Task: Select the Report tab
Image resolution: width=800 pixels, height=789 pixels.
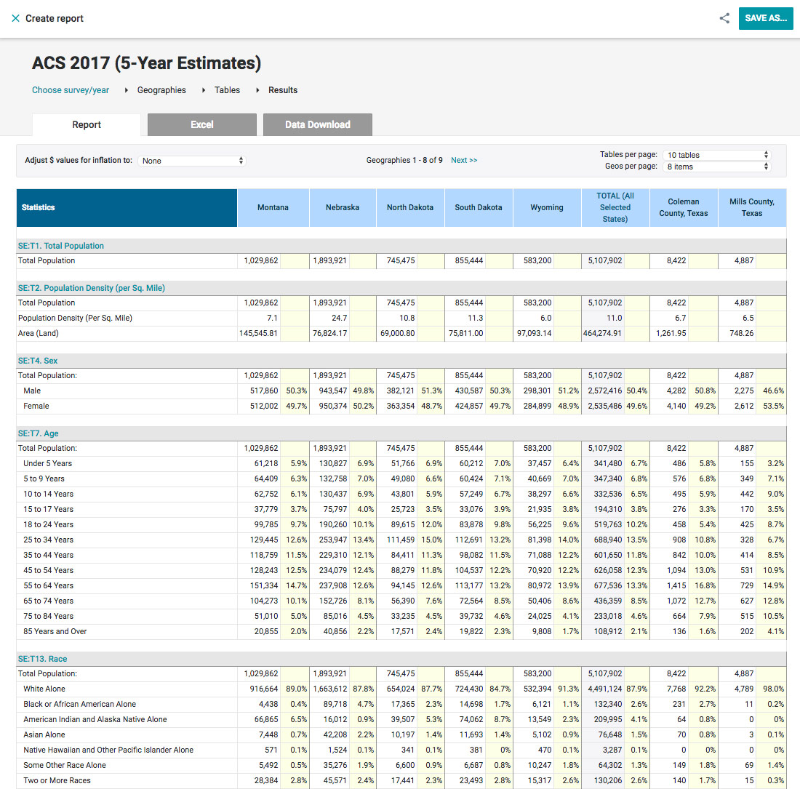Action: tap(87, 124)
